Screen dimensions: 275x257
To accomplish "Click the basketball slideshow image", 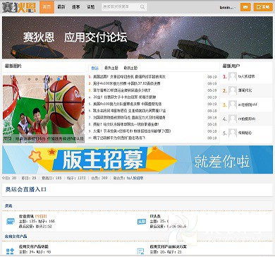I will coord(44,109).
